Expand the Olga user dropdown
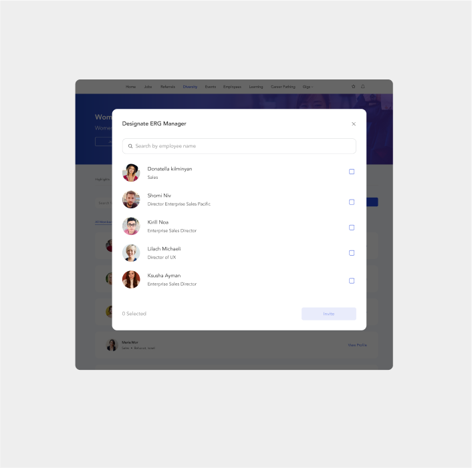The height and width of the screenshot is (468, 472). 308,87
